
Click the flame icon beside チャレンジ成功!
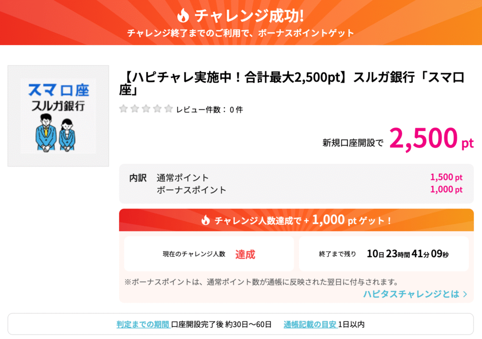point(183,16)
